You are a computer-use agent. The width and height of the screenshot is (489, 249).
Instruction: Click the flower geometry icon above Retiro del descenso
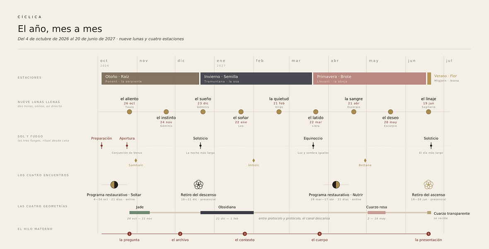click(x=199, y=184)
